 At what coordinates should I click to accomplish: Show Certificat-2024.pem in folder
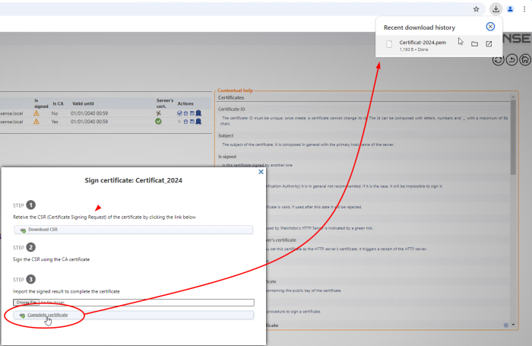[474, 44]
